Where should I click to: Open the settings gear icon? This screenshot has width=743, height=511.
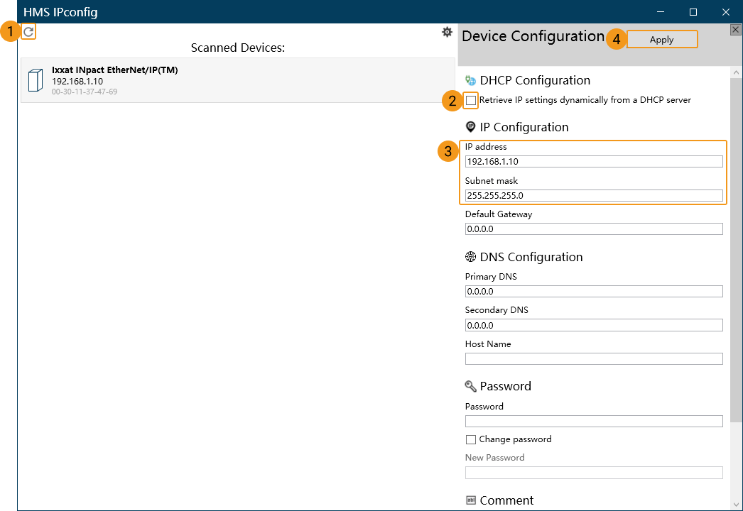tap(447, 32)
